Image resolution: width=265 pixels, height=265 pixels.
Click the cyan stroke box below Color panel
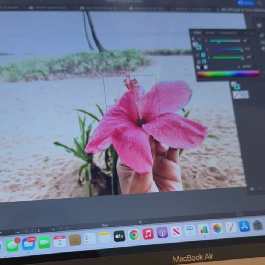[237, 87]
